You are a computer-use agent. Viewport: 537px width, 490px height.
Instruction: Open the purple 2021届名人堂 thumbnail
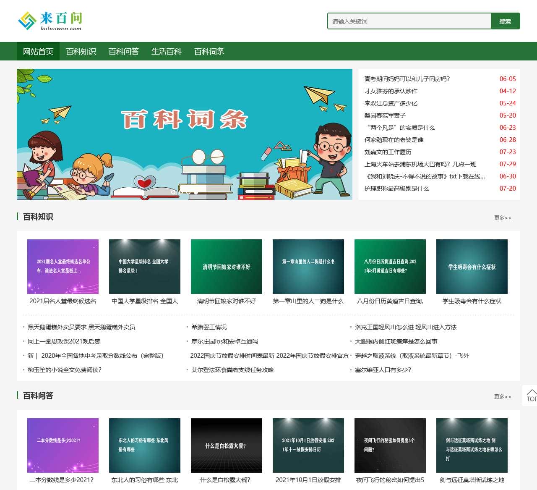63,266
